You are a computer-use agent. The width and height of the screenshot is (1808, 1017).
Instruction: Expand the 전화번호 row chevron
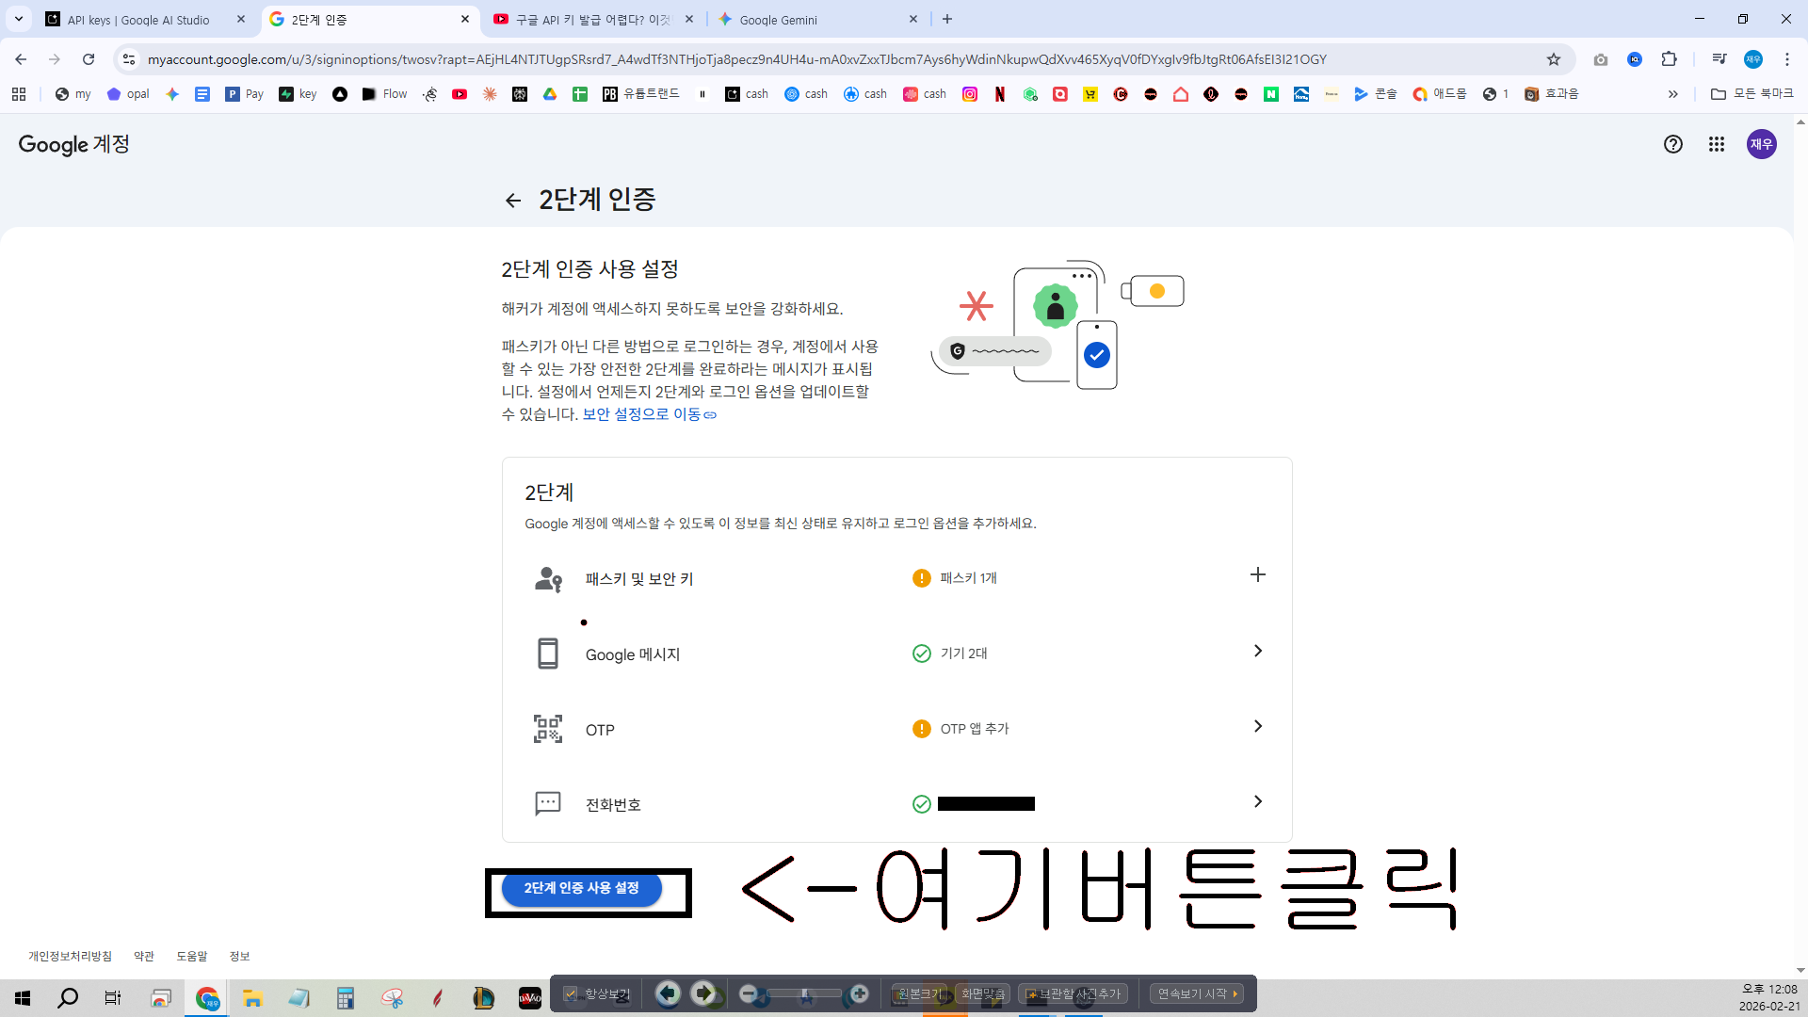point(1257,802)
